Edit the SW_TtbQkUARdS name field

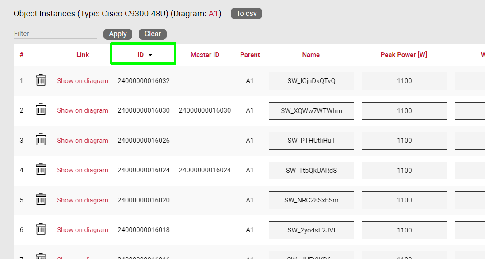pos(311,171)
